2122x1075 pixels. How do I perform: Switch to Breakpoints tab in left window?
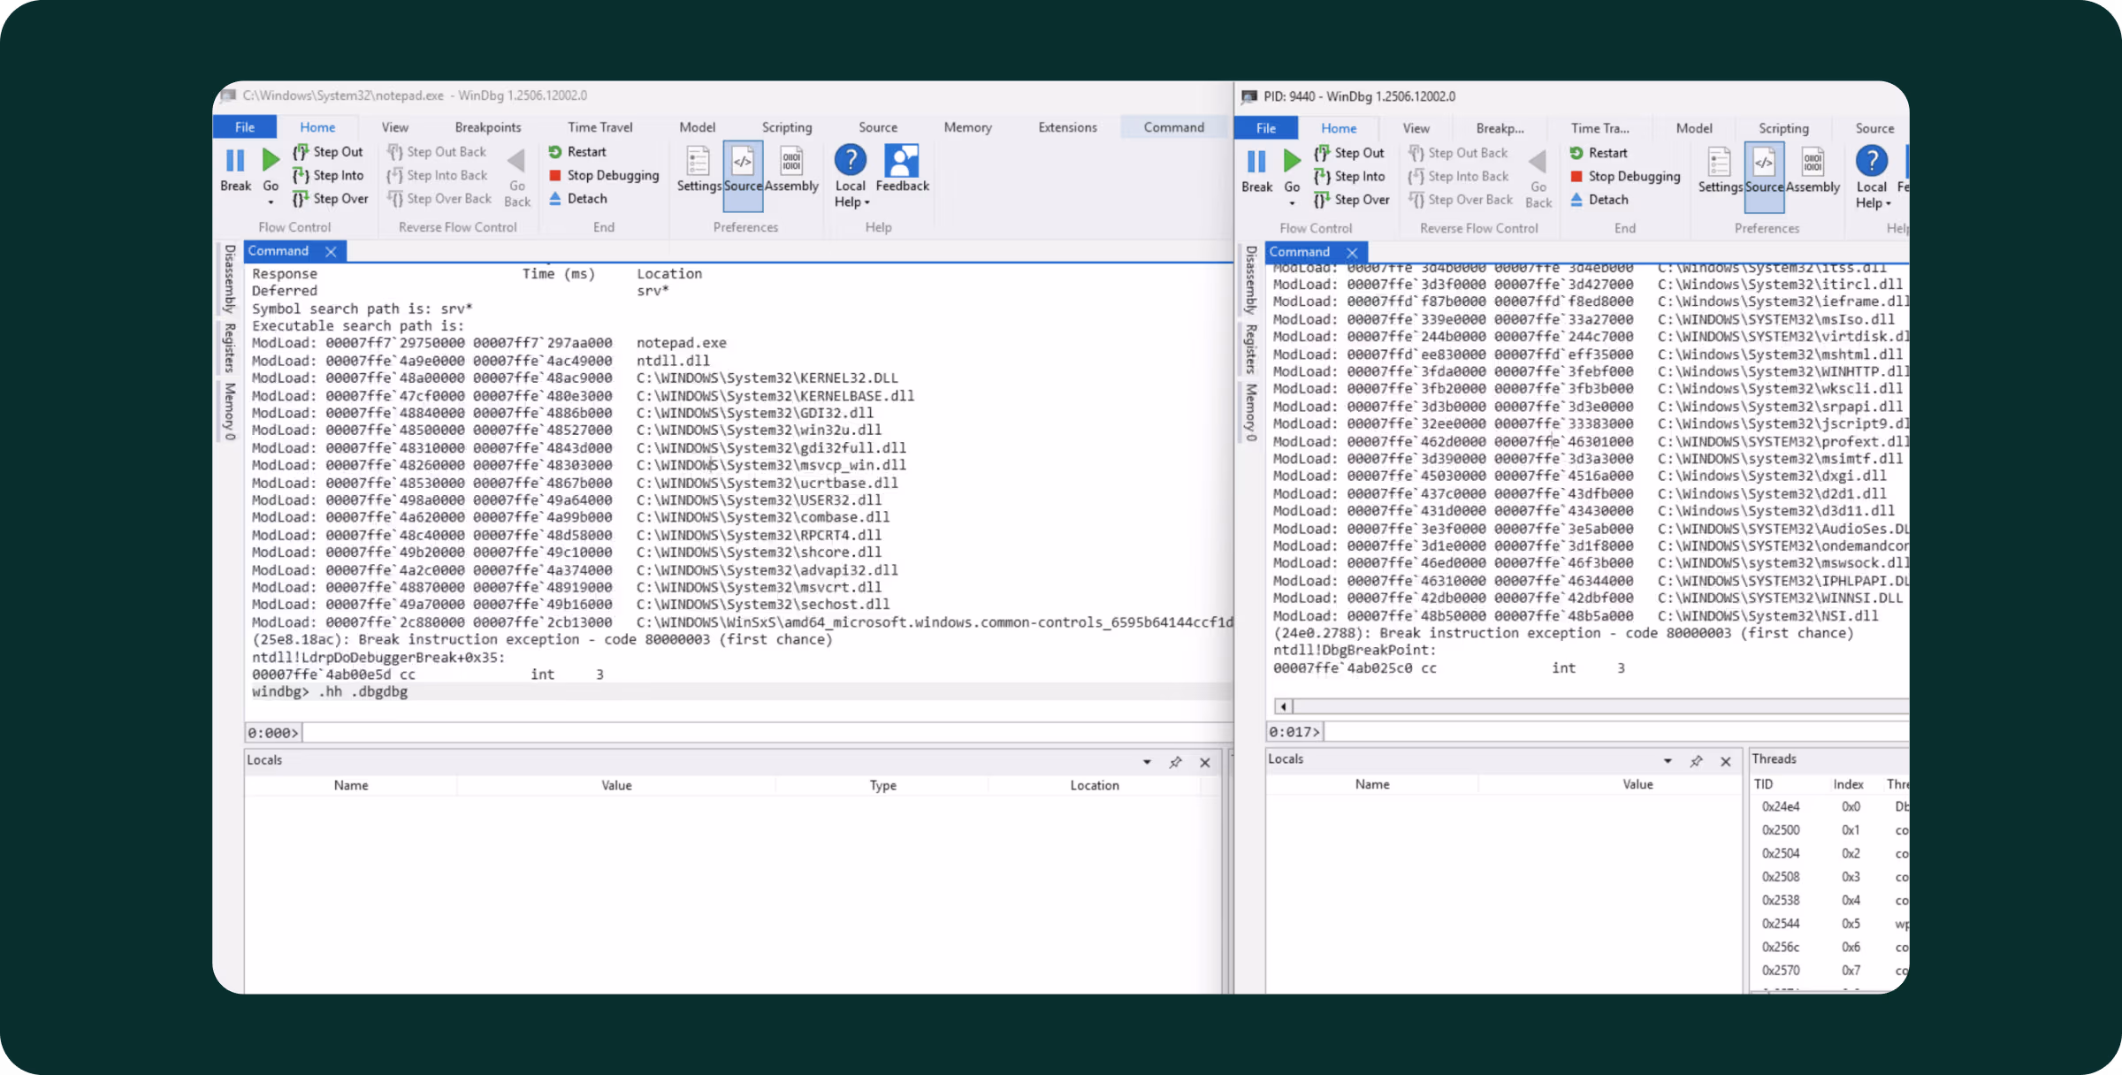click(487, 127)
